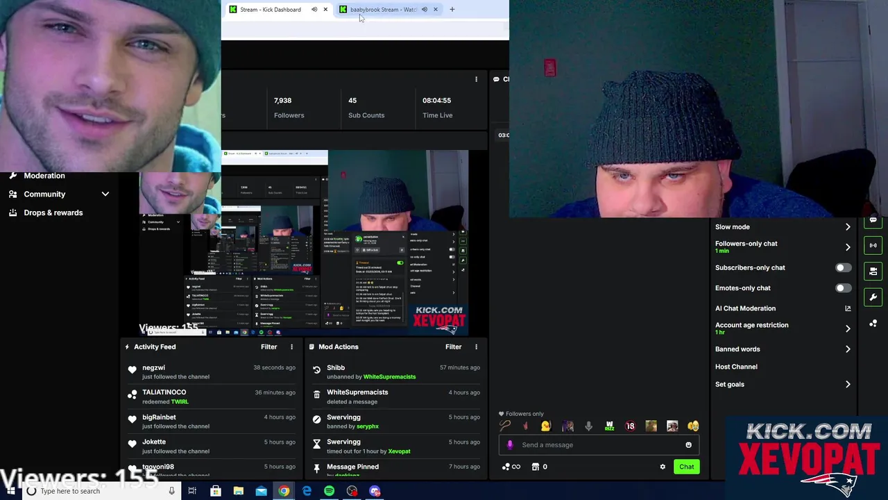
Task: Click the channel points dots icon in sidebar
Action: (873, 324)
